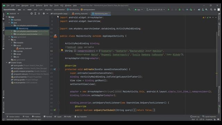Screen dimensions: 222x125
Task: Open IDE settings gear in top toolbar
Action: tap(215, 9)
